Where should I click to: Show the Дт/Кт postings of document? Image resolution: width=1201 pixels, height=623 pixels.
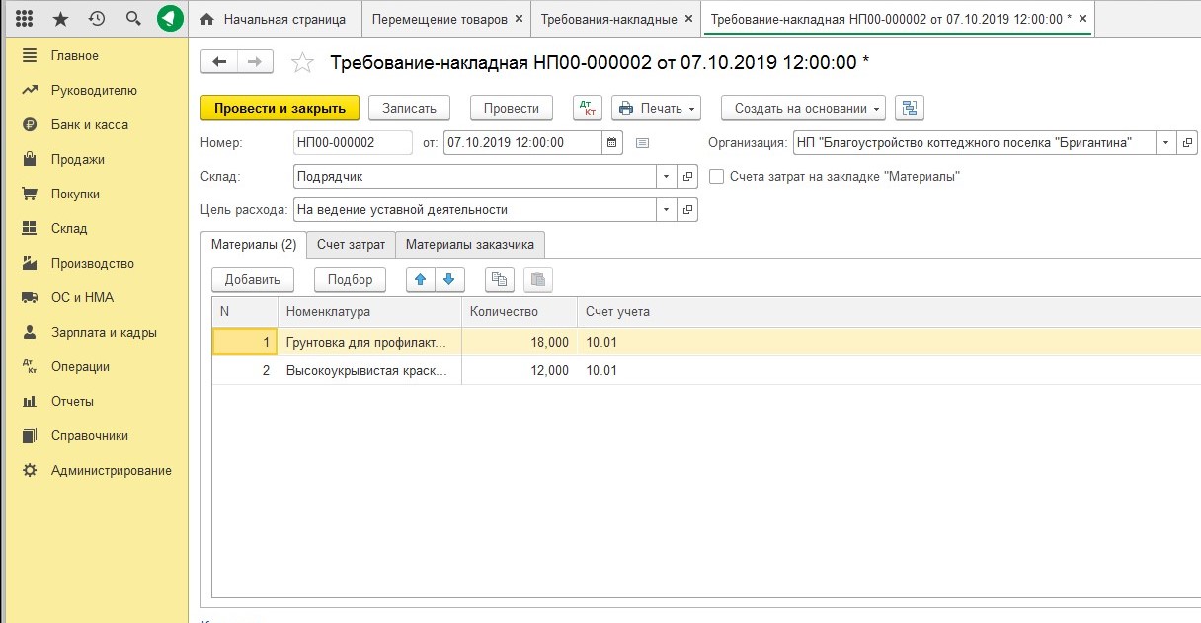[588, 109]
